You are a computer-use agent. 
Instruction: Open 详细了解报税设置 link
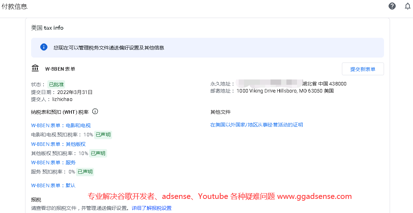click(x=152, y=208)
